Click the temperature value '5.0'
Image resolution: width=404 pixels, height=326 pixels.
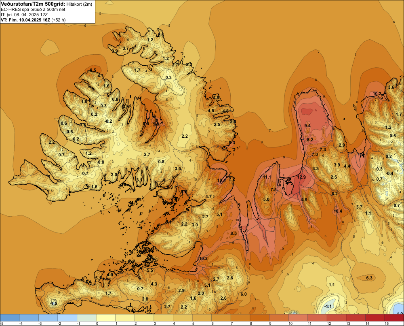[x=266, y=199]
